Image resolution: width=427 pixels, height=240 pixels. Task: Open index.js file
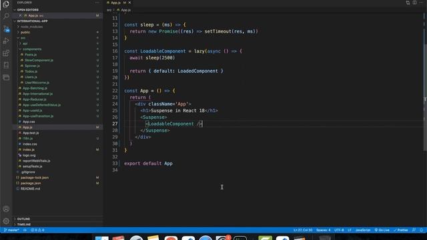pos(28,149)
